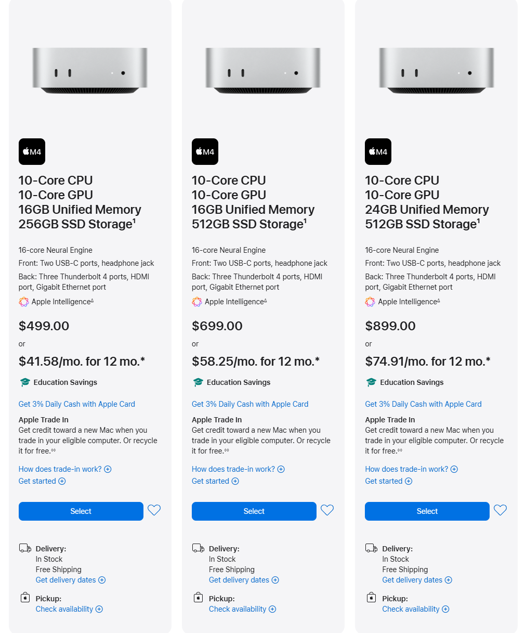Favorite the $499 Mac mini with heart icon
The height and width of the screenshot is (633, 526).
pyautogui.click(x=154, y=510)
